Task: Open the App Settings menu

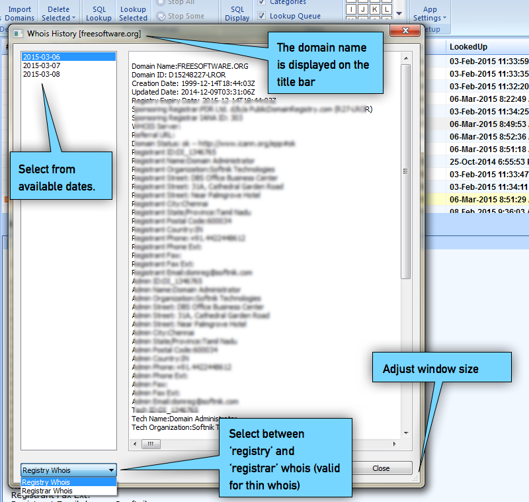Action: tap(430, 13)
